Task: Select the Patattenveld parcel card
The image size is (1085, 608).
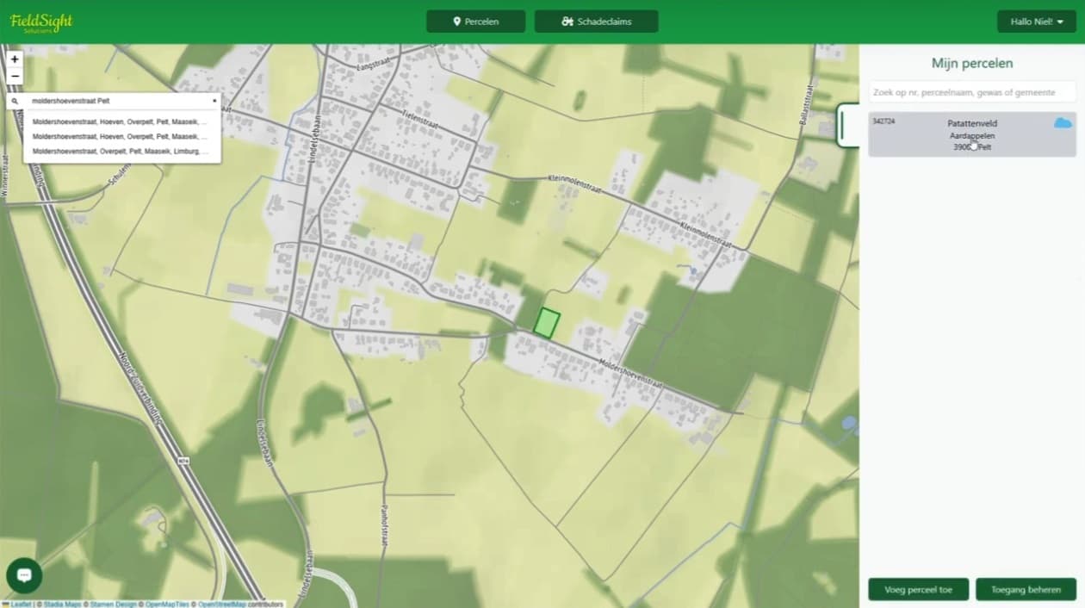Action: [971, 134]
